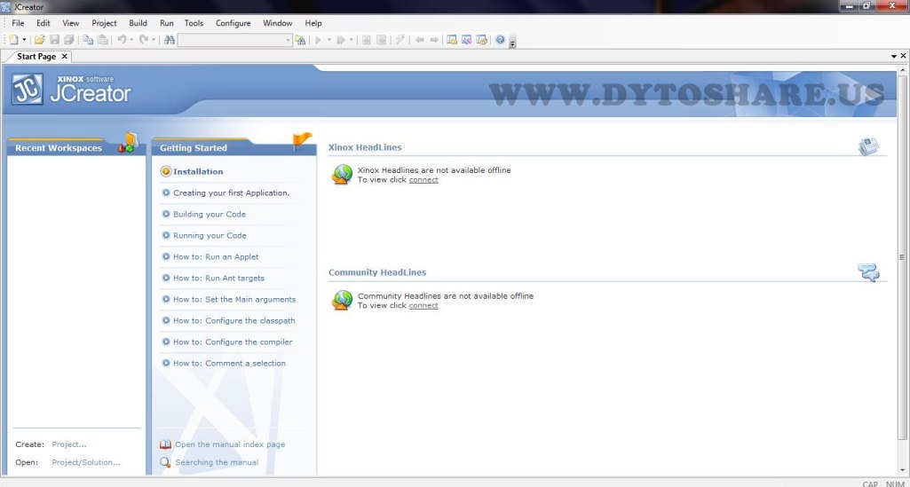The width and height of the screenshot is (910, 487).
Task: Open 'Creating your first Application' link
Action: 232,193
